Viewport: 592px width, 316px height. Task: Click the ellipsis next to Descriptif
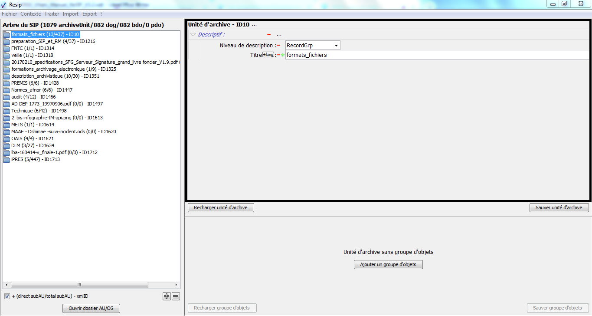coord(279,35)
